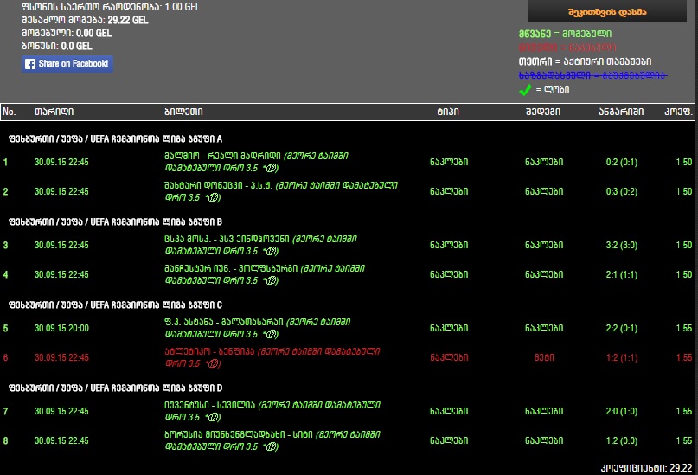Click the total coefficient '29.22' at bottom right
Viewport: 698px width, 475px height.
[x=681, y=468]
